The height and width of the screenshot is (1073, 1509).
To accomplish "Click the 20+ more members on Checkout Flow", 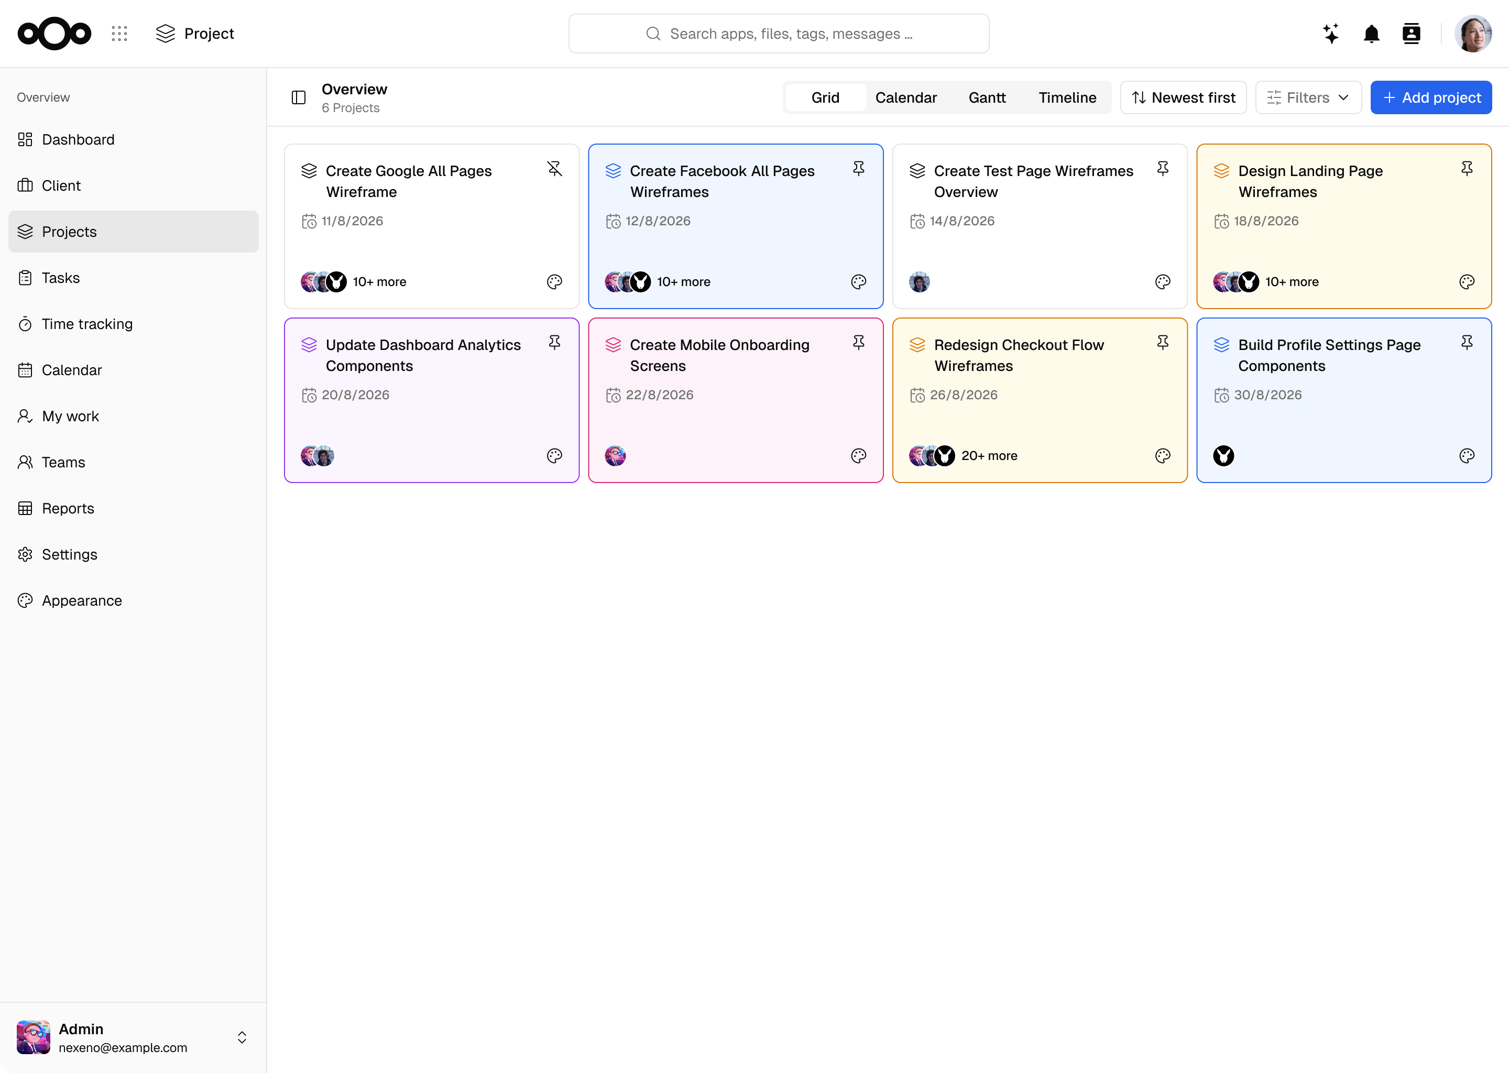I will coord(989,456).
